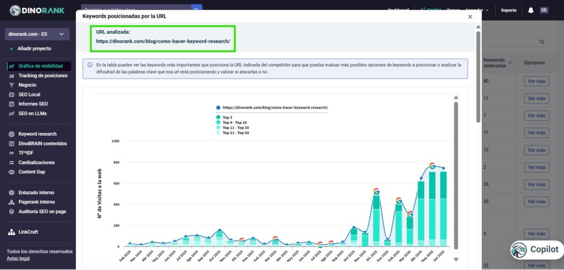Click the Informes SEO clipboard icon
The height and width of the screenshot is (270, 564).
click(x=12, y=104)
